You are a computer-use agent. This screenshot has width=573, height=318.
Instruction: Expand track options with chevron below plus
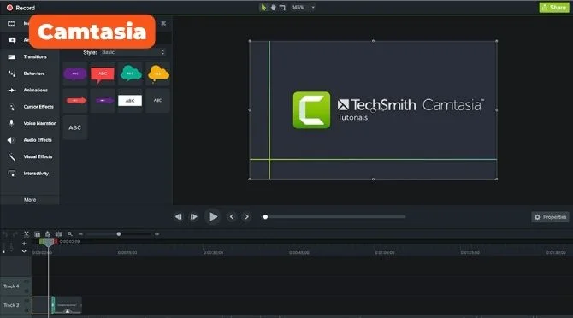(x=24, y=251)
